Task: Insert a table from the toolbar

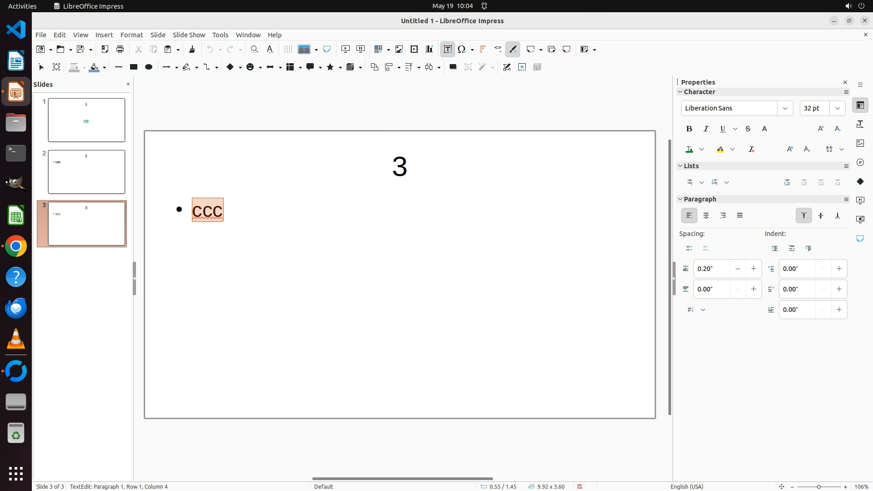Action: [x=377, y=49]
